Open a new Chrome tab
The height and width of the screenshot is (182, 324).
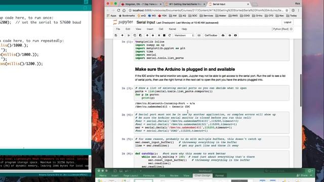(255, 5)
